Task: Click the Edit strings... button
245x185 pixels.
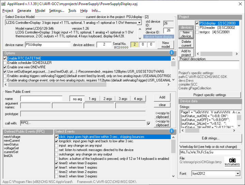Action: [x=211, y=138]
